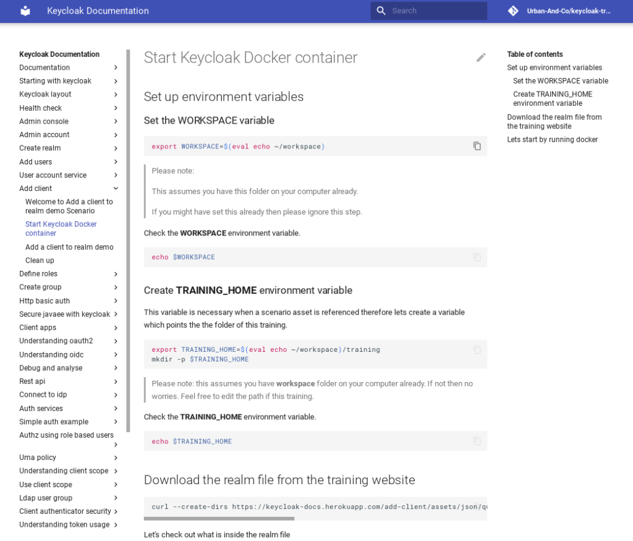Open Simple auth example nav item
This screenshot has height=541, width=633.
(54, 422)
